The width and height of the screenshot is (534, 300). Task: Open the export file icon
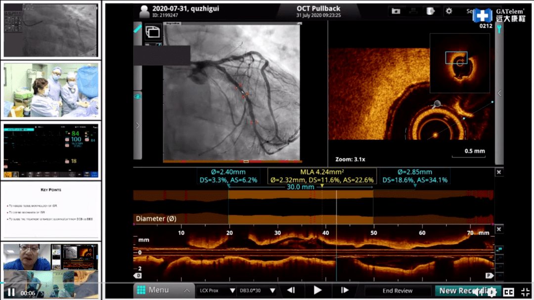point(431,11)
